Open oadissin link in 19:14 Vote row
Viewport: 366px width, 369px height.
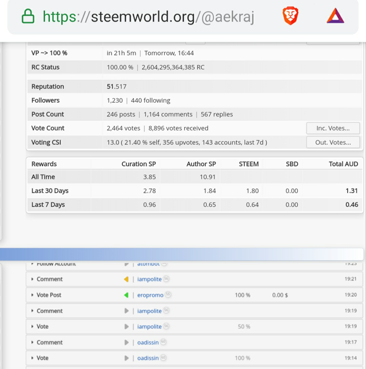pyautogui.click(x=148, y=358)
